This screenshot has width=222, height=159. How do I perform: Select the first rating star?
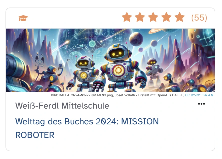pos(127,17)
